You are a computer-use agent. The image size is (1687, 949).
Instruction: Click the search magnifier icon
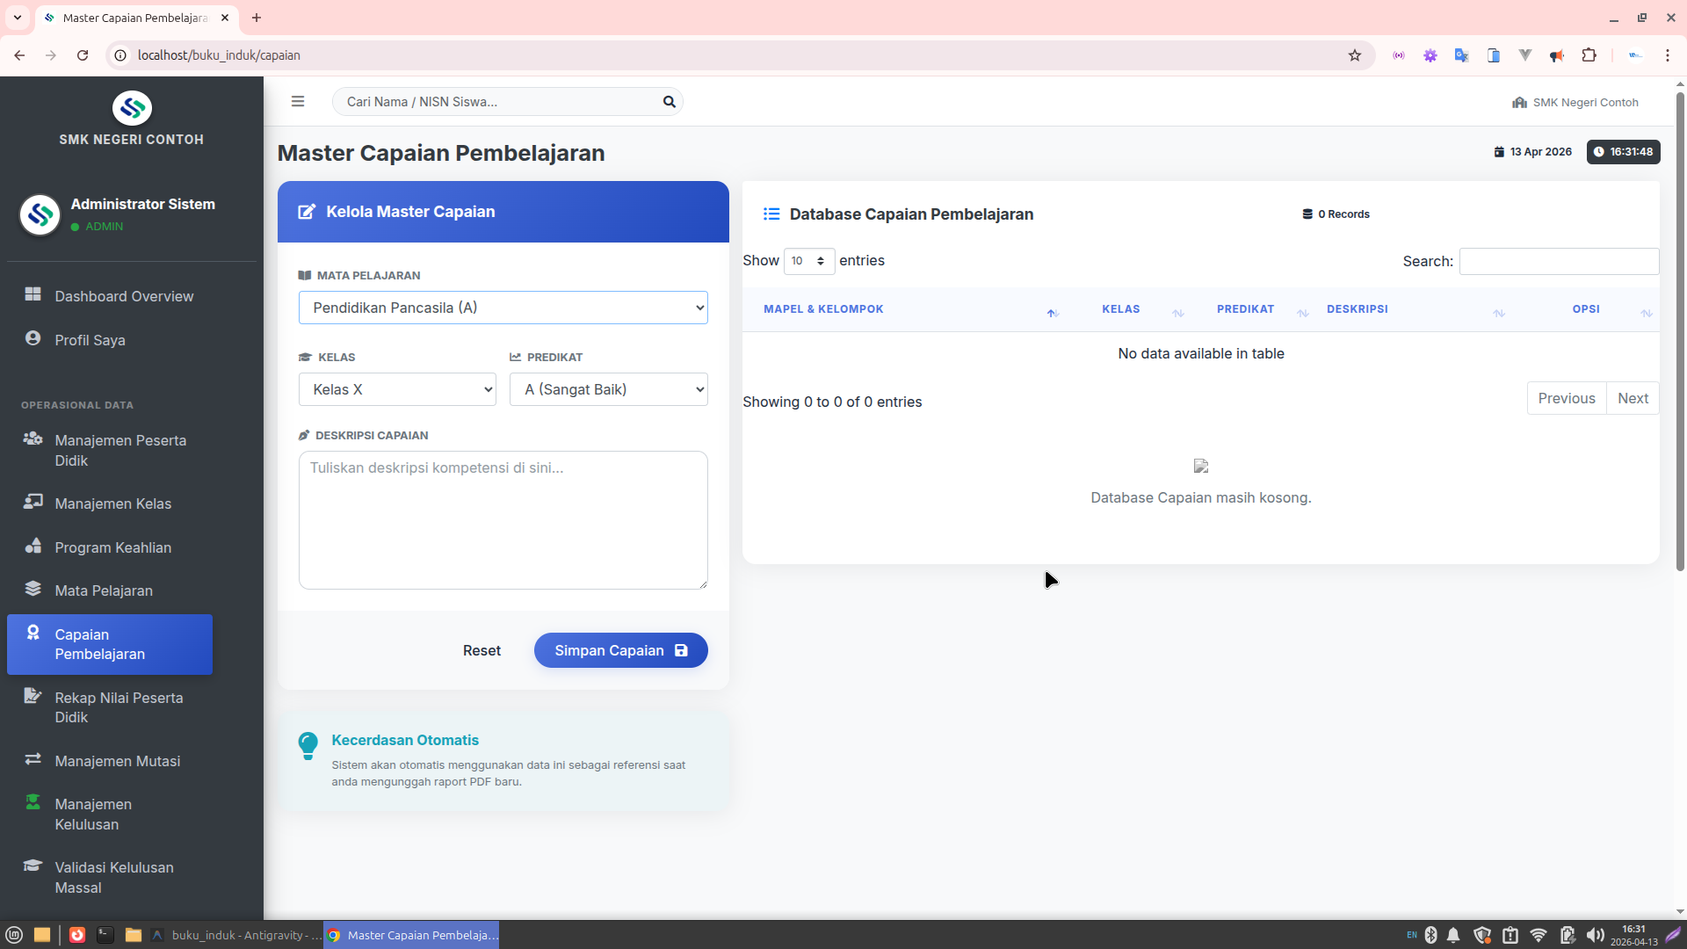coord(669,102)
